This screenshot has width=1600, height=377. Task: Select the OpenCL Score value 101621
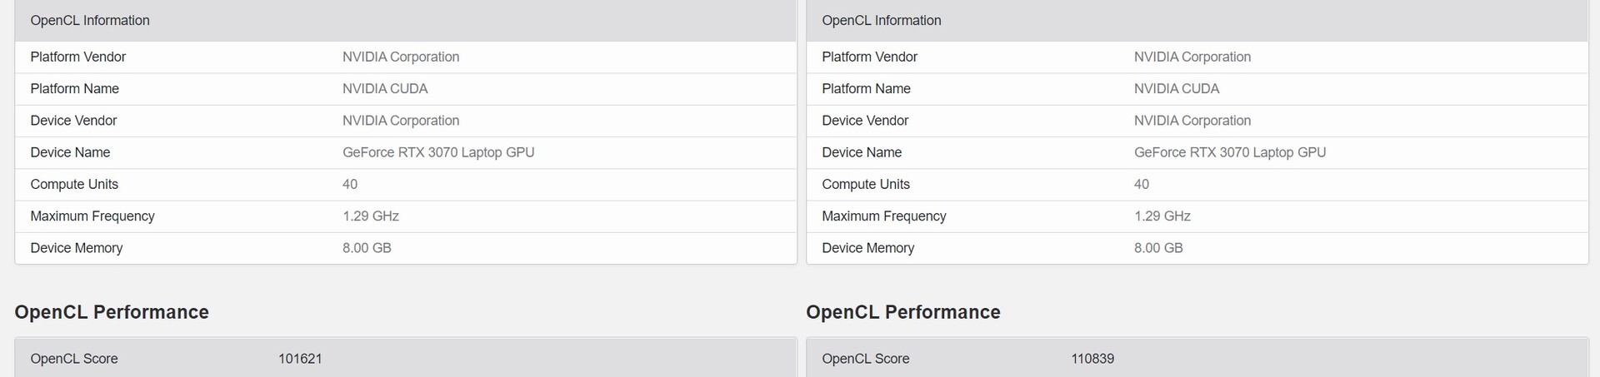coord(300,359)
